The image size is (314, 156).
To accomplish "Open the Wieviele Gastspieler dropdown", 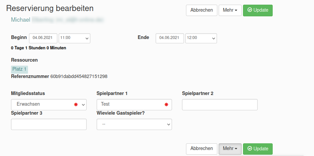I will [x=134, y=124].
